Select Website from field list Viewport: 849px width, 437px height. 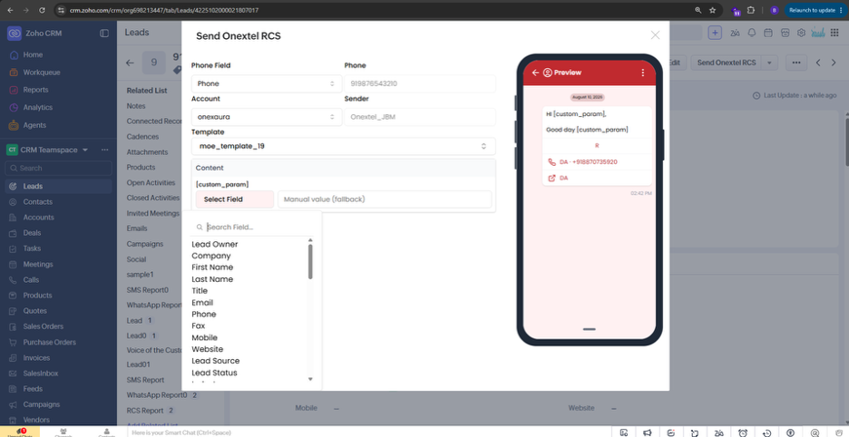point(208,349)
